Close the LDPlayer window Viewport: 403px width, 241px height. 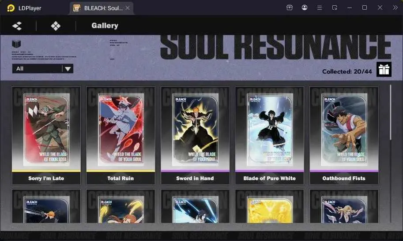[380, 7]
